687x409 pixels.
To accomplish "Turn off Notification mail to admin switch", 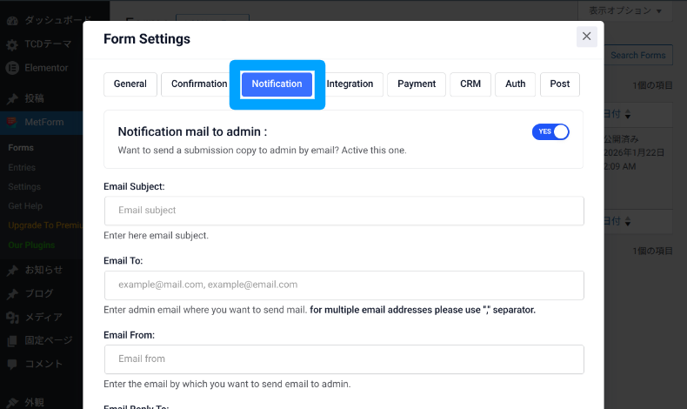I will point(550,131).
